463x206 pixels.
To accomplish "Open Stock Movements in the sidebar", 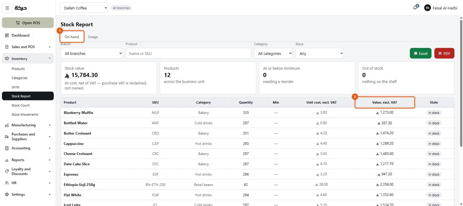I will [28, 115].
